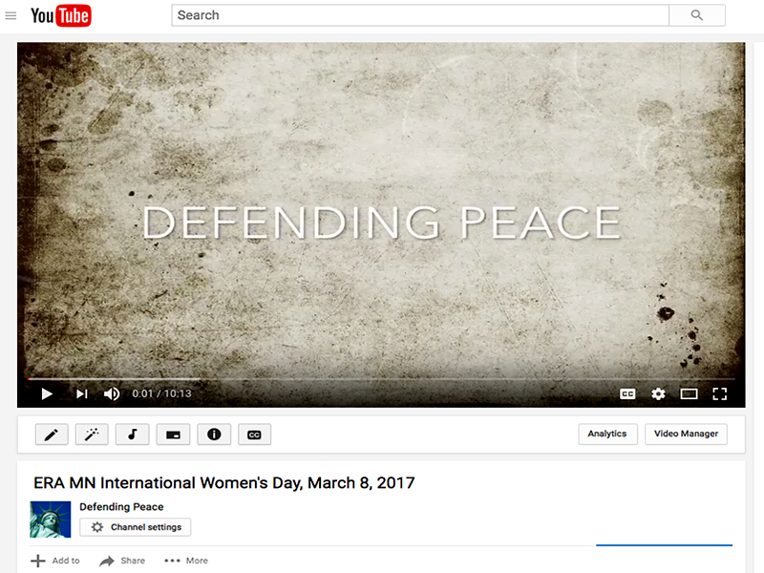Click the video title text

tap(224, 483)
